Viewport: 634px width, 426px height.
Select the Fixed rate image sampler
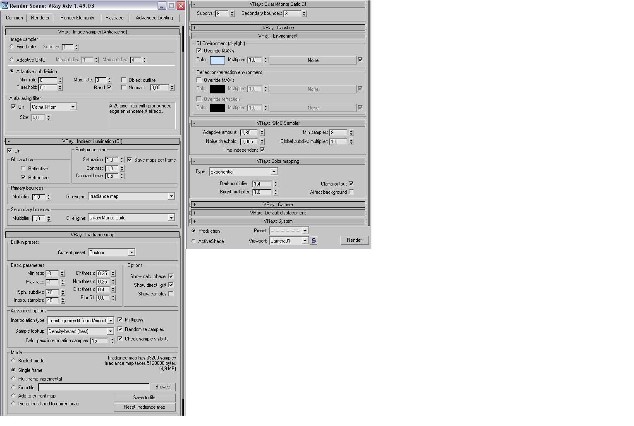click(12, 47)
